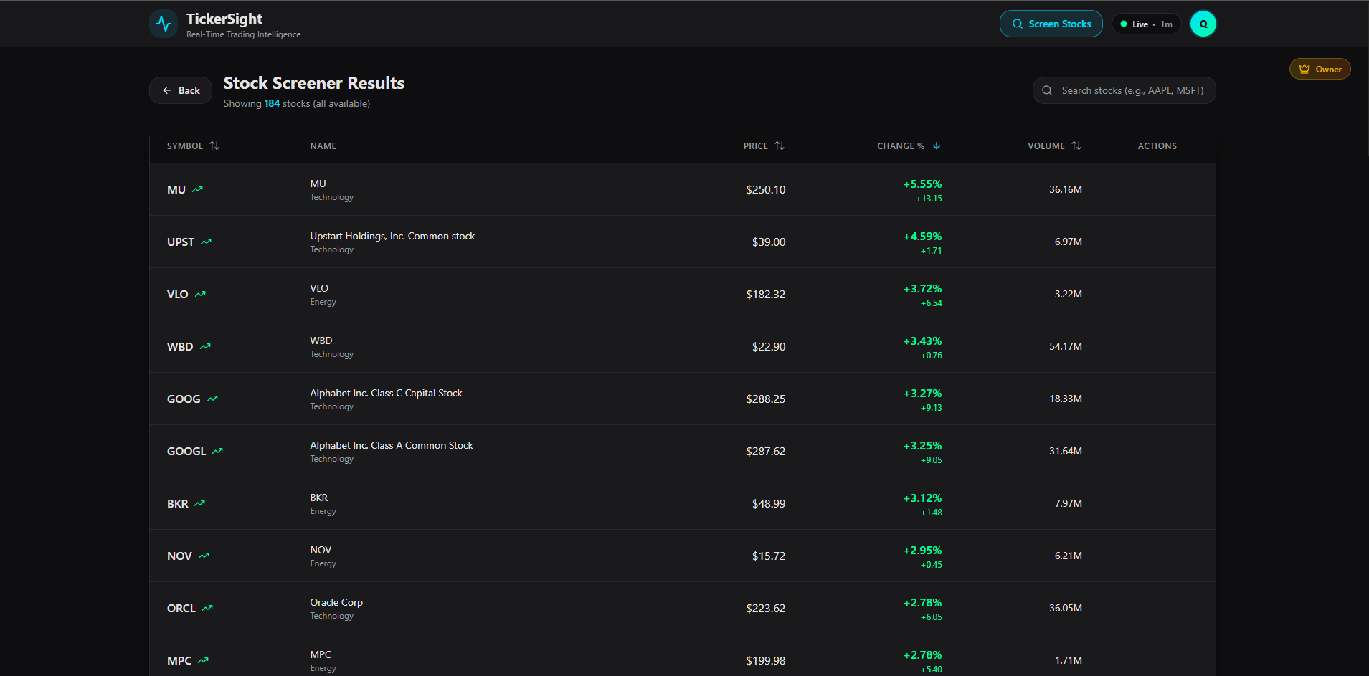Open the BKR ticker symbol
This screenshot has width=1369, height=676.
(178, 503)
